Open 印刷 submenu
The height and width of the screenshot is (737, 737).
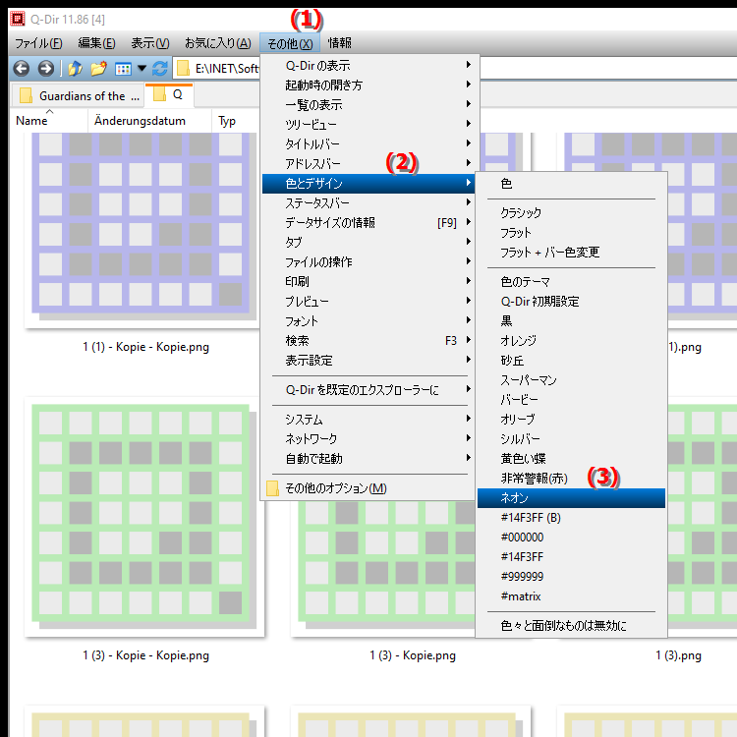pos(368,282)
